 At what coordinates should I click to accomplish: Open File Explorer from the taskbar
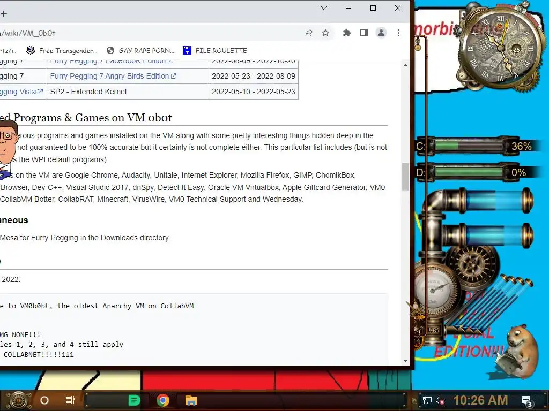[x=191, y=400]
